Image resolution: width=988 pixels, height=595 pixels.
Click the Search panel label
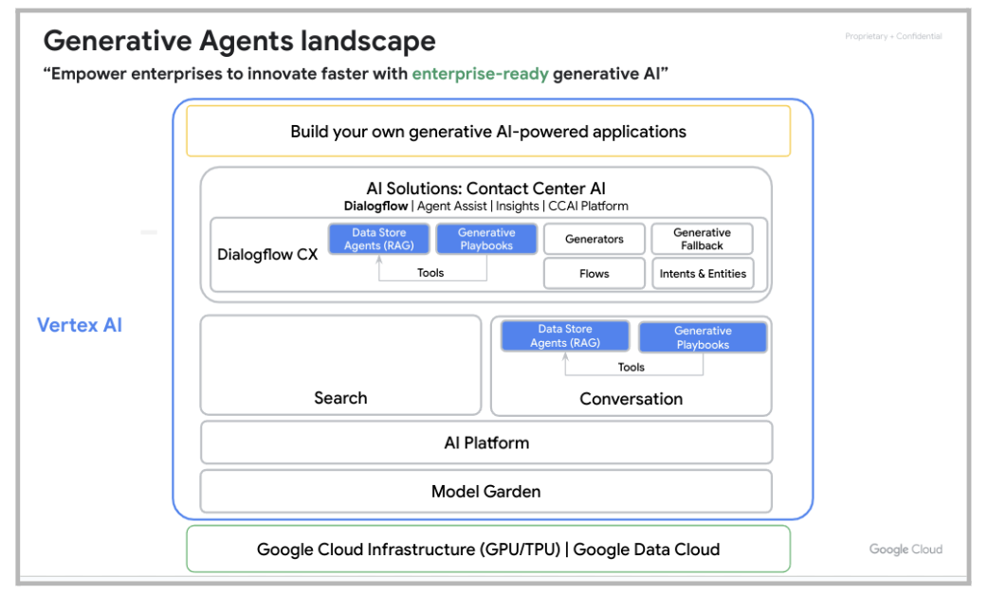tap(340, 398)
